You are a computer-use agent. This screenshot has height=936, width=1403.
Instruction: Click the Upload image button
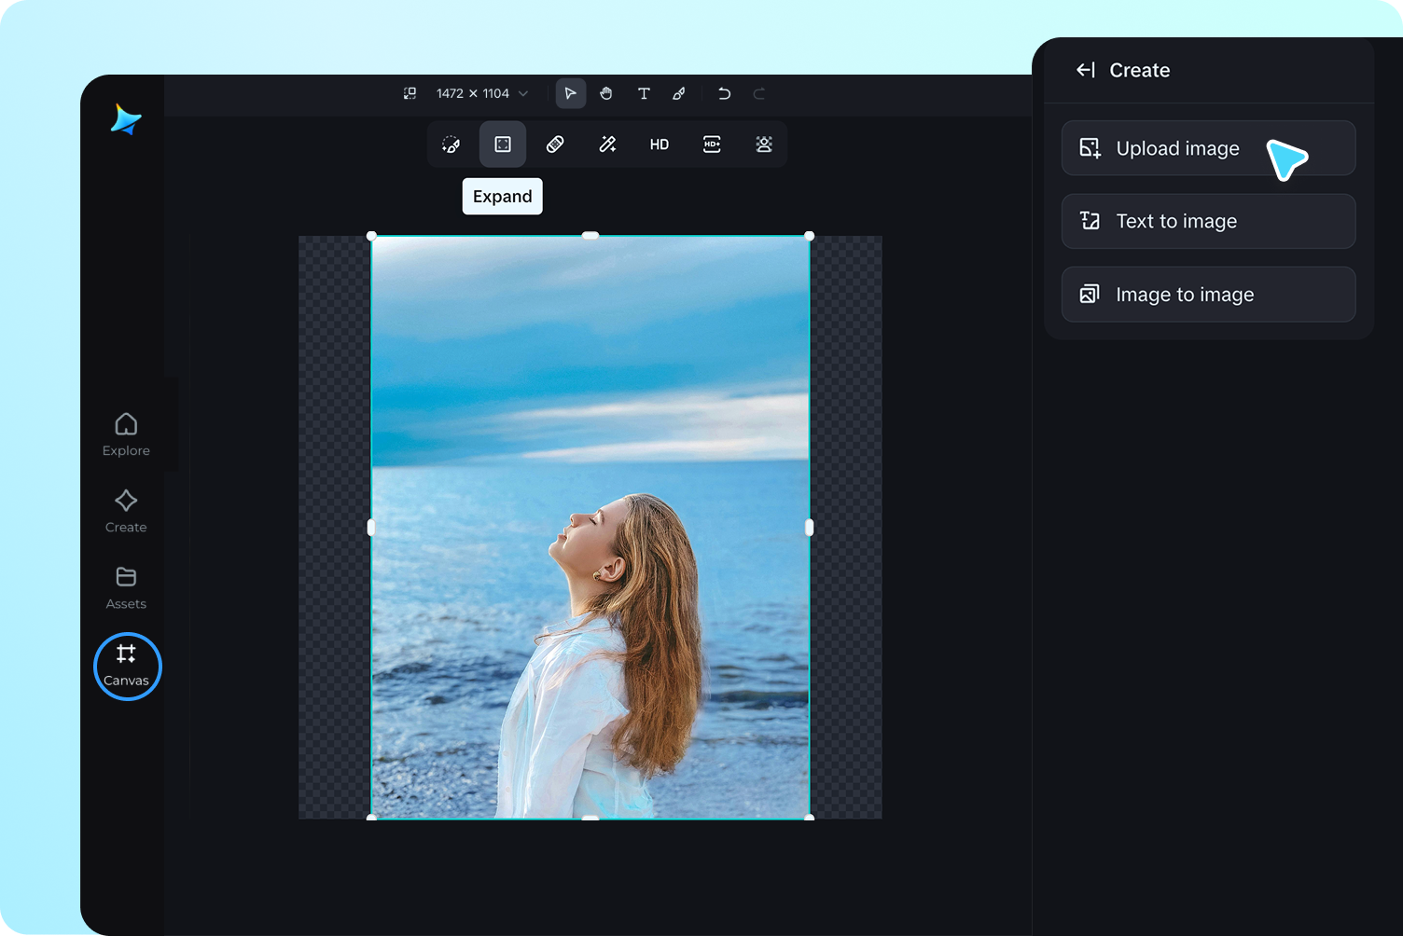[x=1208, y=148]
